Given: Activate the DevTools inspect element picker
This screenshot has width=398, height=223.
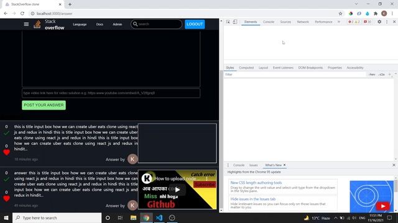Looking at the screenshot, I should click(228, 22).
